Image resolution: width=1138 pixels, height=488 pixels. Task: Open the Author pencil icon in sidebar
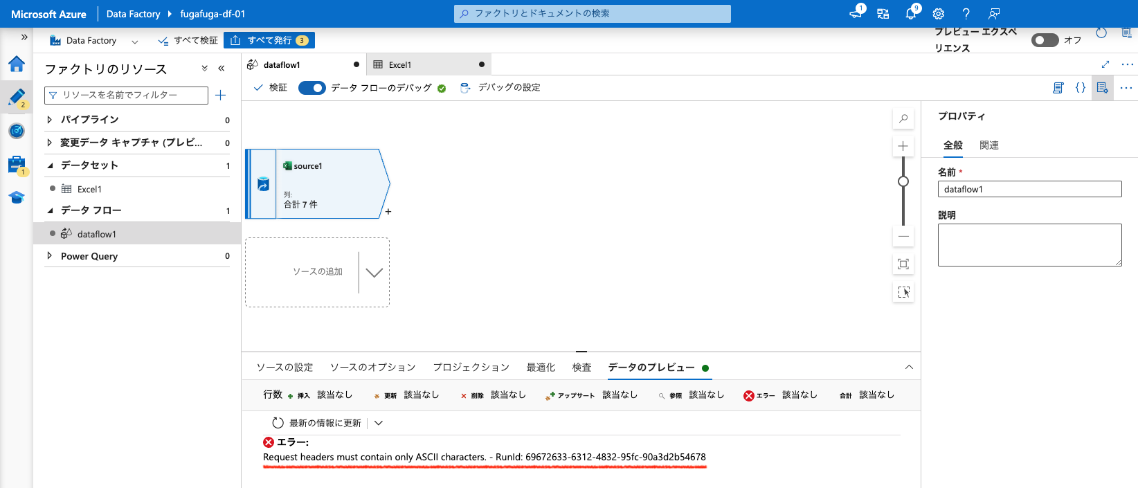(17, 98)
